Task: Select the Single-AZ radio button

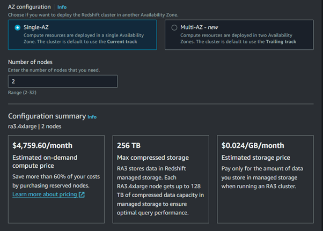Action: 18,27
